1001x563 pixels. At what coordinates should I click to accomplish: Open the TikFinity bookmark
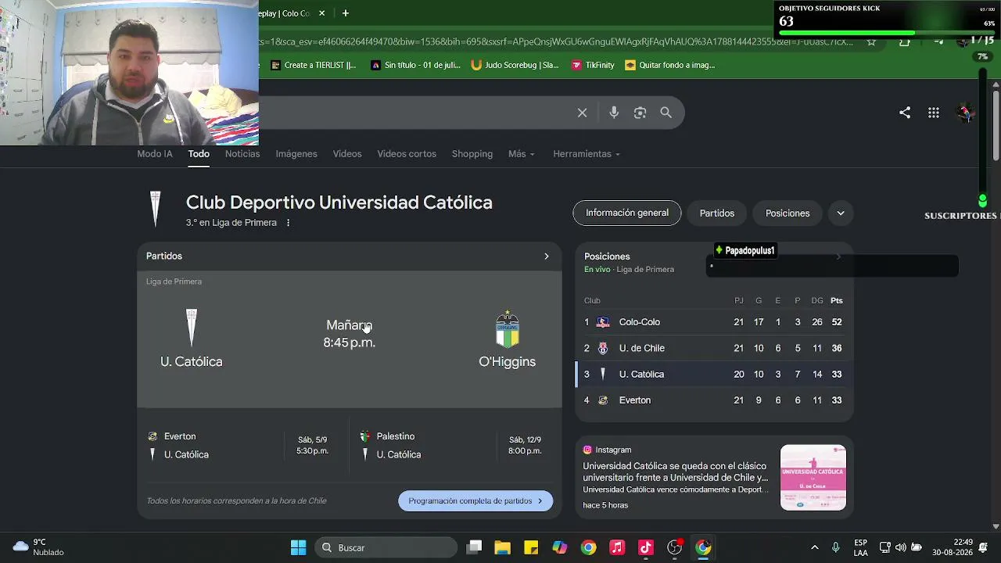pyautogui.click(x=594, y=65)
